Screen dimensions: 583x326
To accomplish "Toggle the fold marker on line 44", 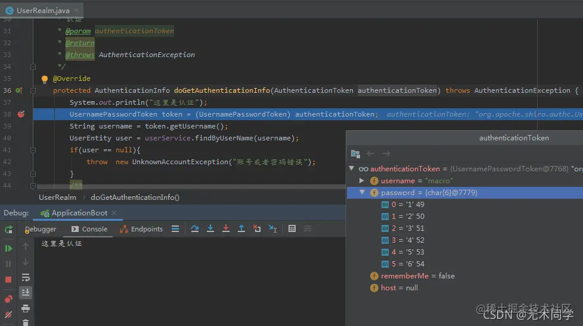I will [x=33, y=186].
